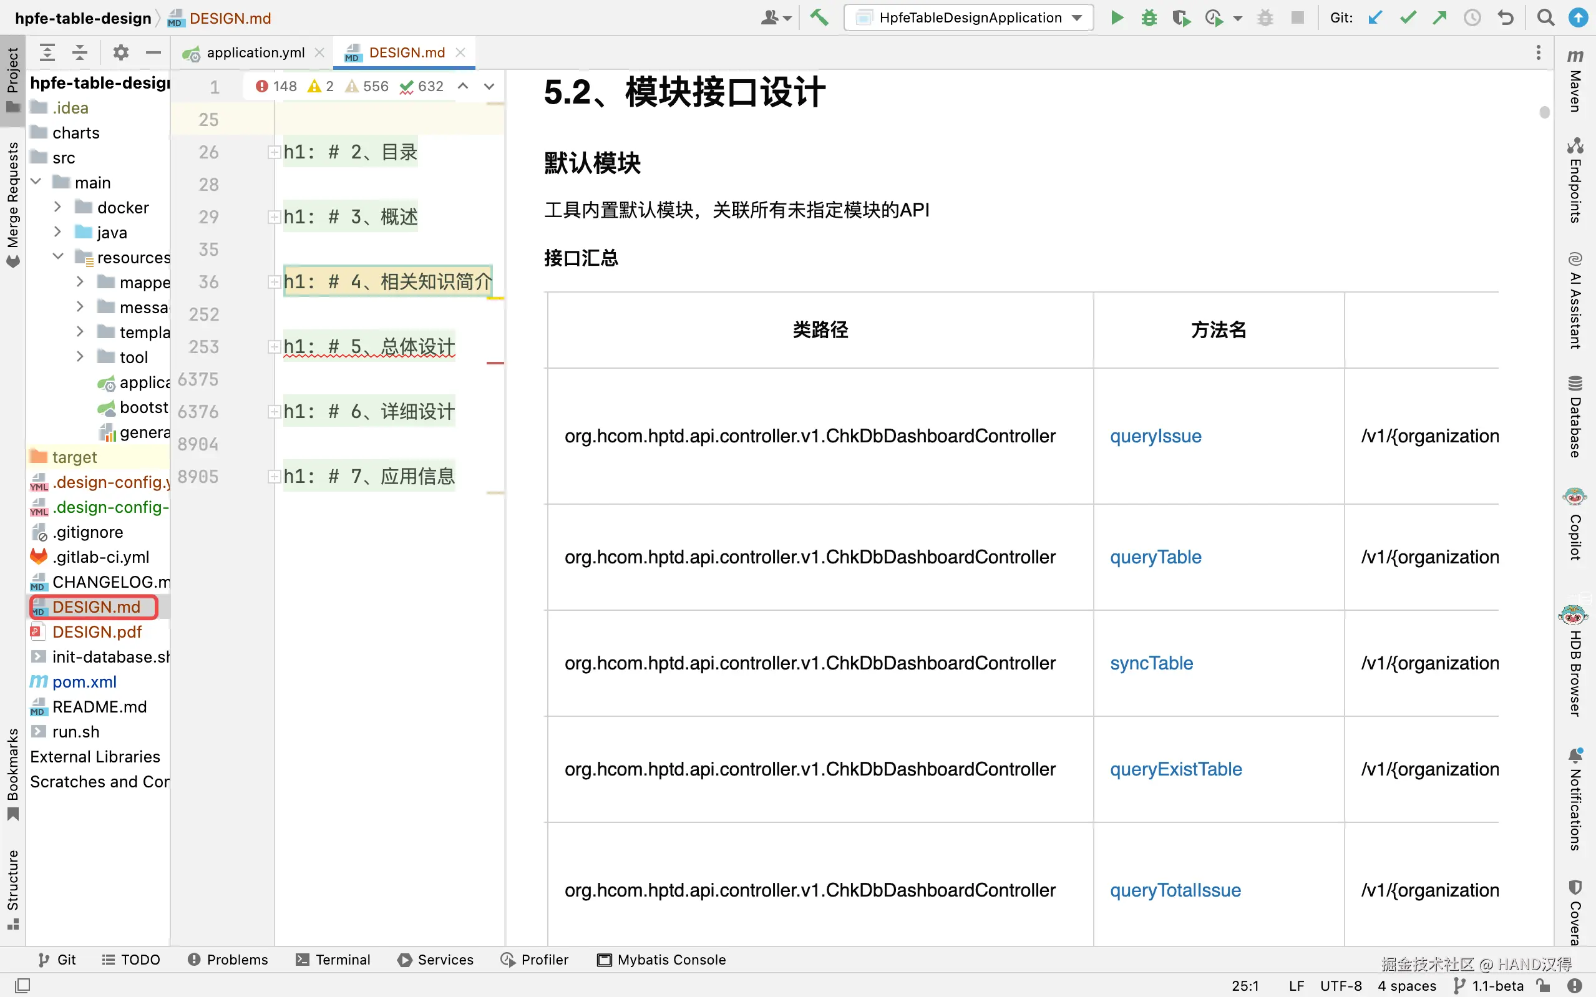The width and height of the screenshot is (1596, 997).
Task: Click the Debug bug icon
Action: 1149,18
